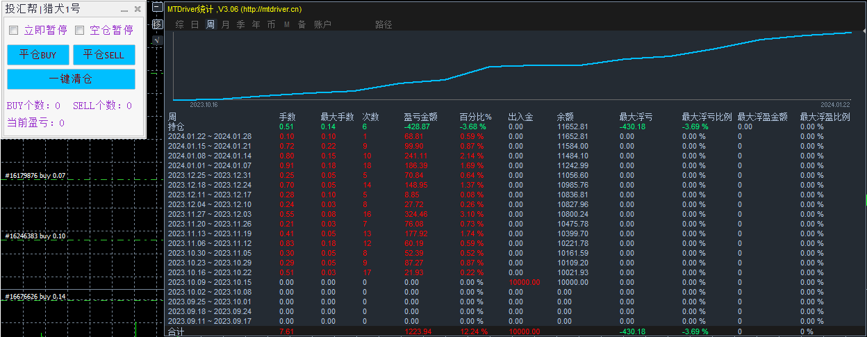Switch to the 季 quarterly tab
The width and height of the screenshot is (867, 337).
pyautogui.click(x=240, y=24)
